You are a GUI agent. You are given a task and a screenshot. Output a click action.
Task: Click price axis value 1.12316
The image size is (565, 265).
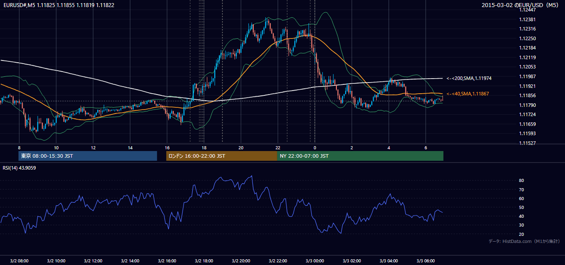click(x=527, y=29)
